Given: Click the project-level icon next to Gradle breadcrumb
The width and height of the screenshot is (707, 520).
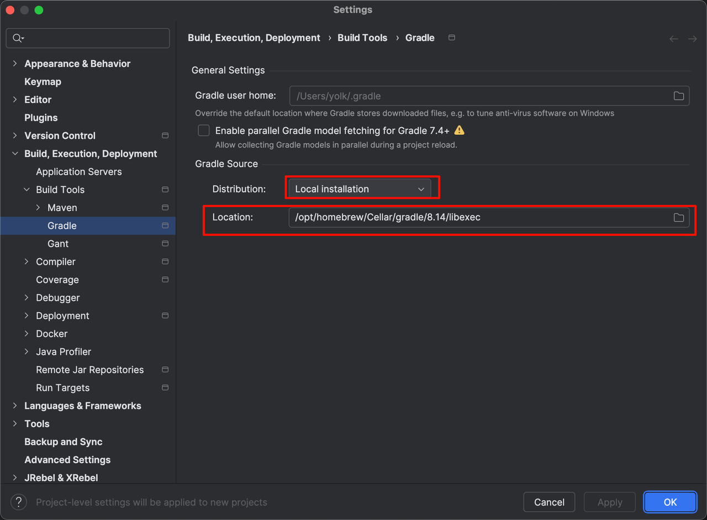Looking at the screenshot, I should point(451,38).
